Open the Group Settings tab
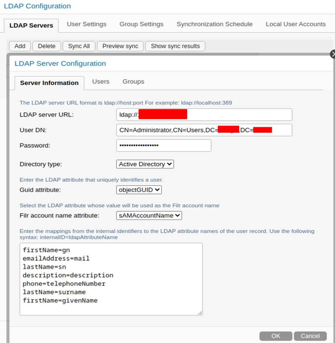335x343 pixels. coord(141,24)
